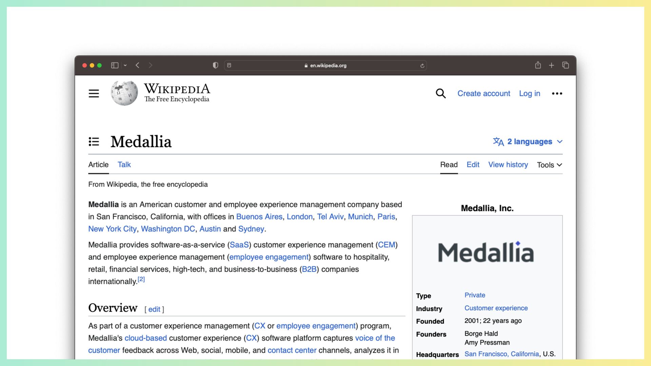Switch to the Talk tab

[x=124, y=165]
